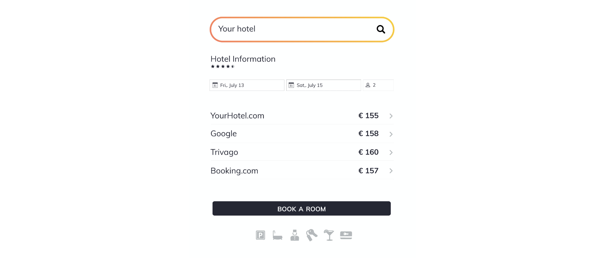Image resolution: width=605 pixels, height=258 pixels.
Task: Click calendar icon in check-in field
Action: coord(215,85)
